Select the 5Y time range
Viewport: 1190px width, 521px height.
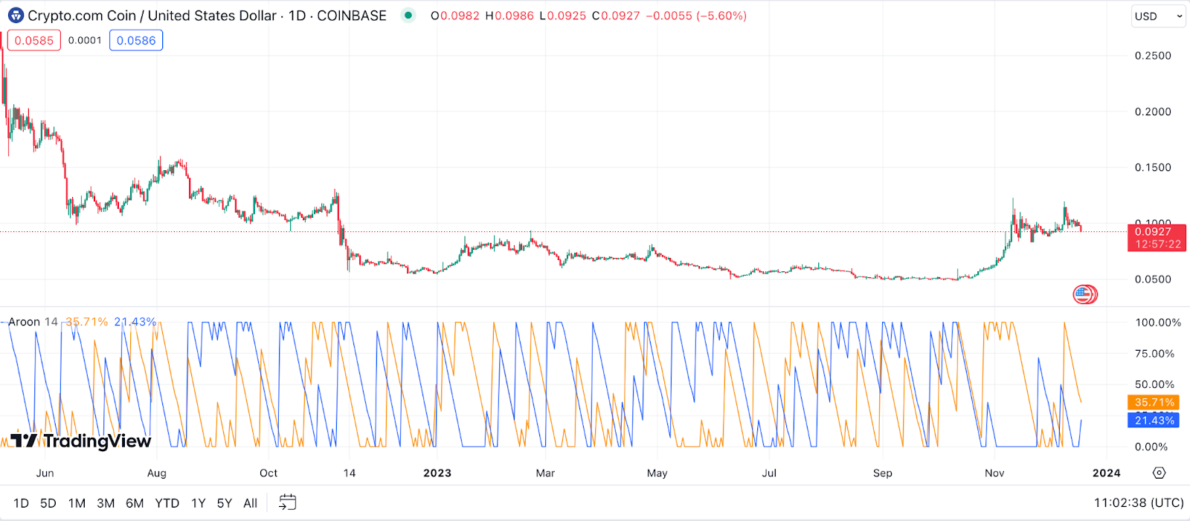[225, 503]
